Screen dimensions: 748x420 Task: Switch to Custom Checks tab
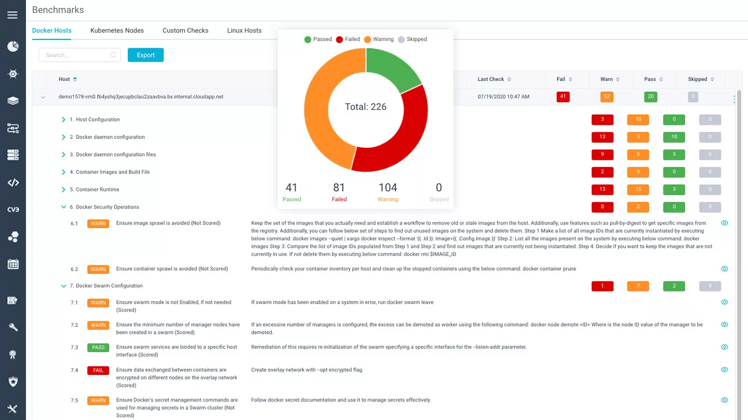point(185,31)
